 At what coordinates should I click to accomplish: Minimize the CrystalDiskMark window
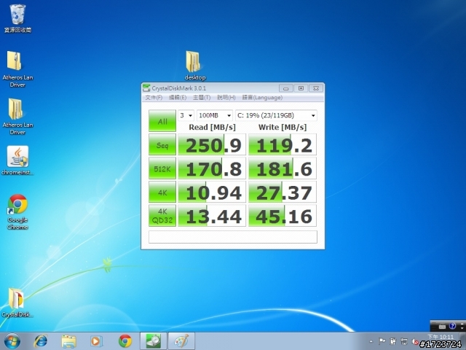(x=286, y=88)
